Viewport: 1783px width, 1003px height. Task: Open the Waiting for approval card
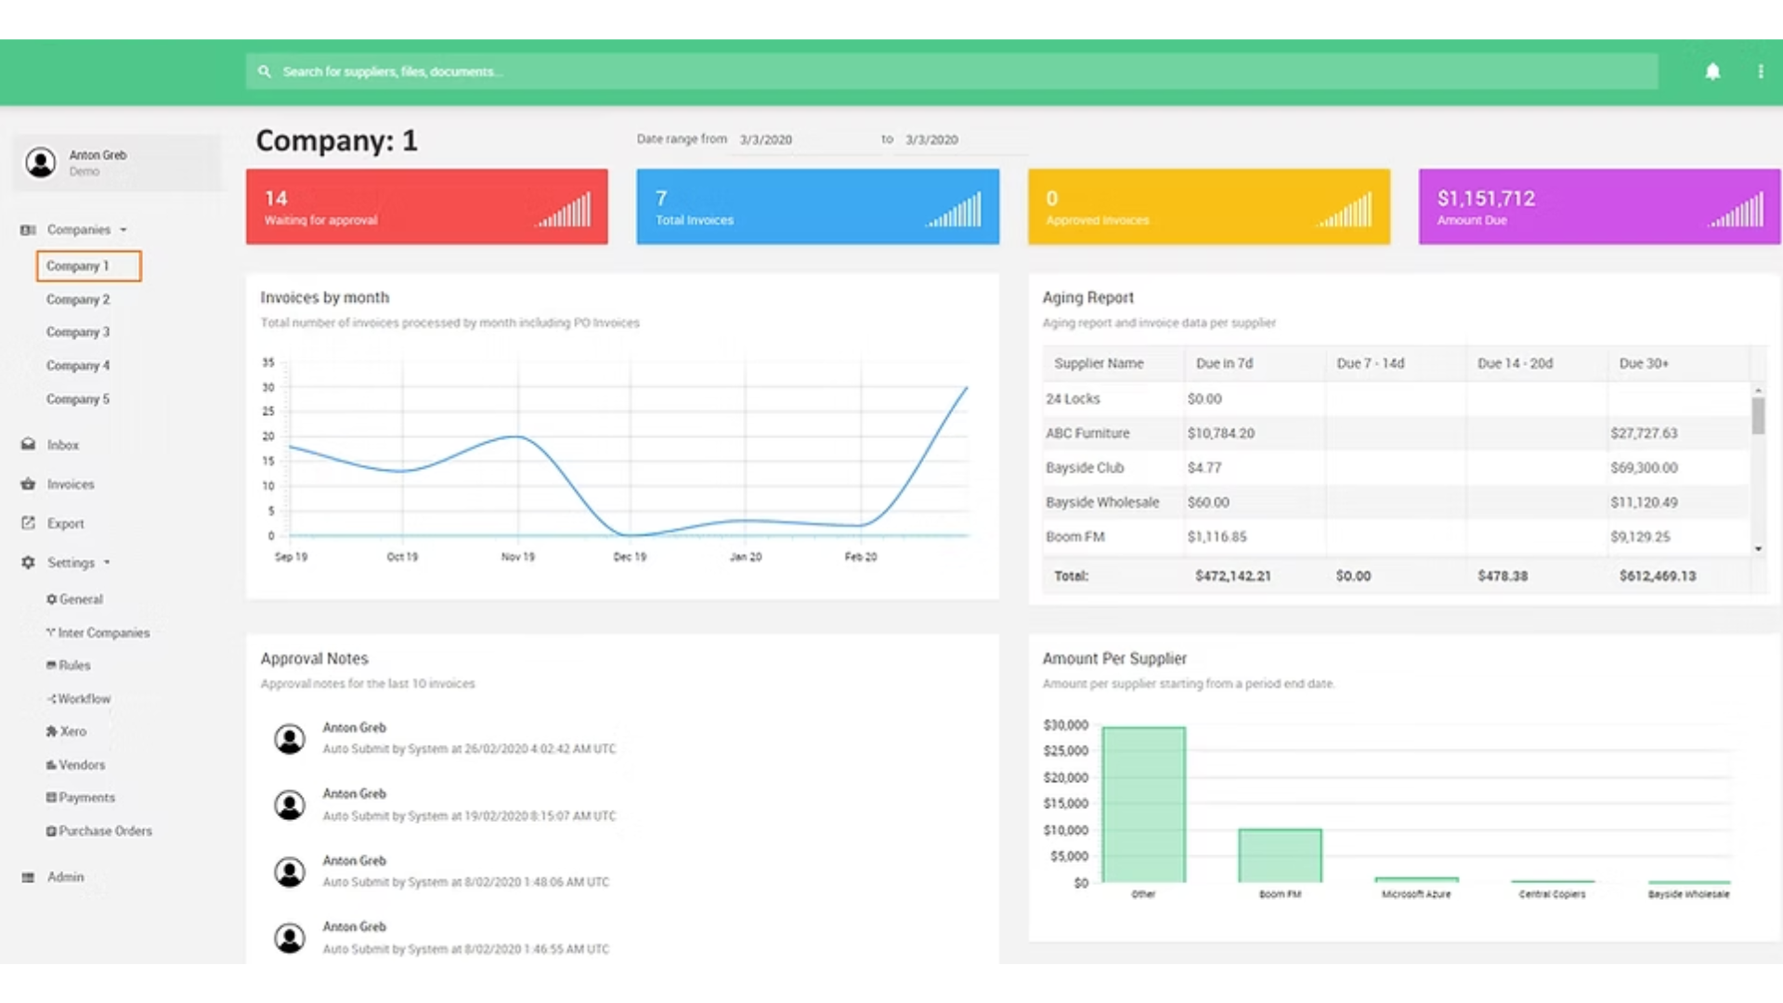click(x=427, y=206)
